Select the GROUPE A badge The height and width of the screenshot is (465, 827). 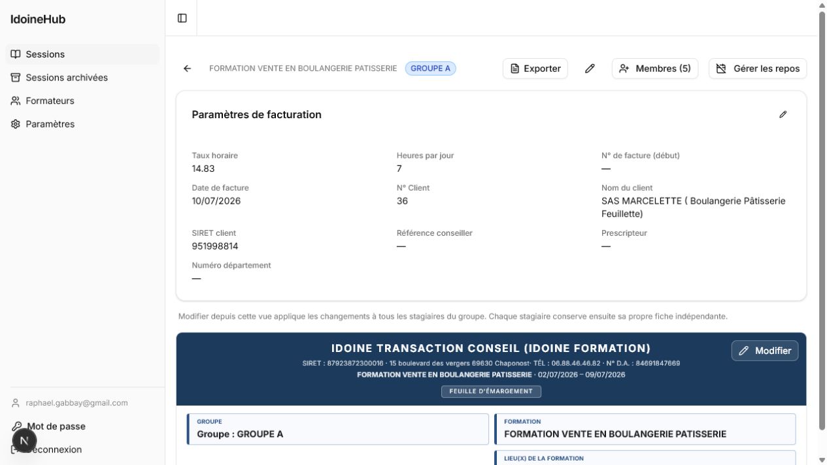[431, 69]
